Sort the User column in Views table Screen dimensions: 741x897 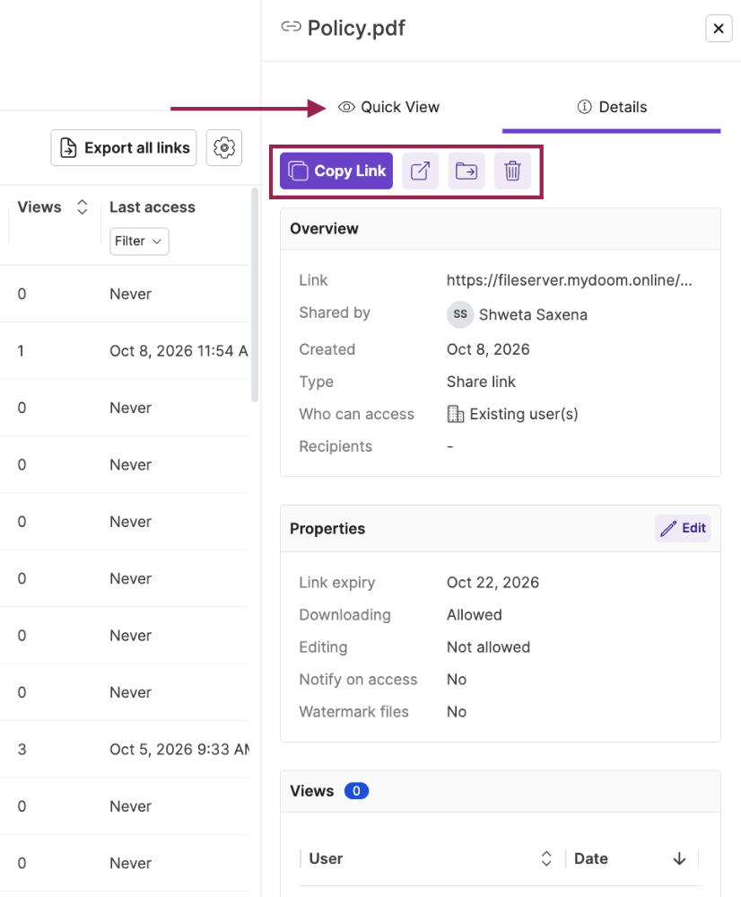[x=546, y=858]
